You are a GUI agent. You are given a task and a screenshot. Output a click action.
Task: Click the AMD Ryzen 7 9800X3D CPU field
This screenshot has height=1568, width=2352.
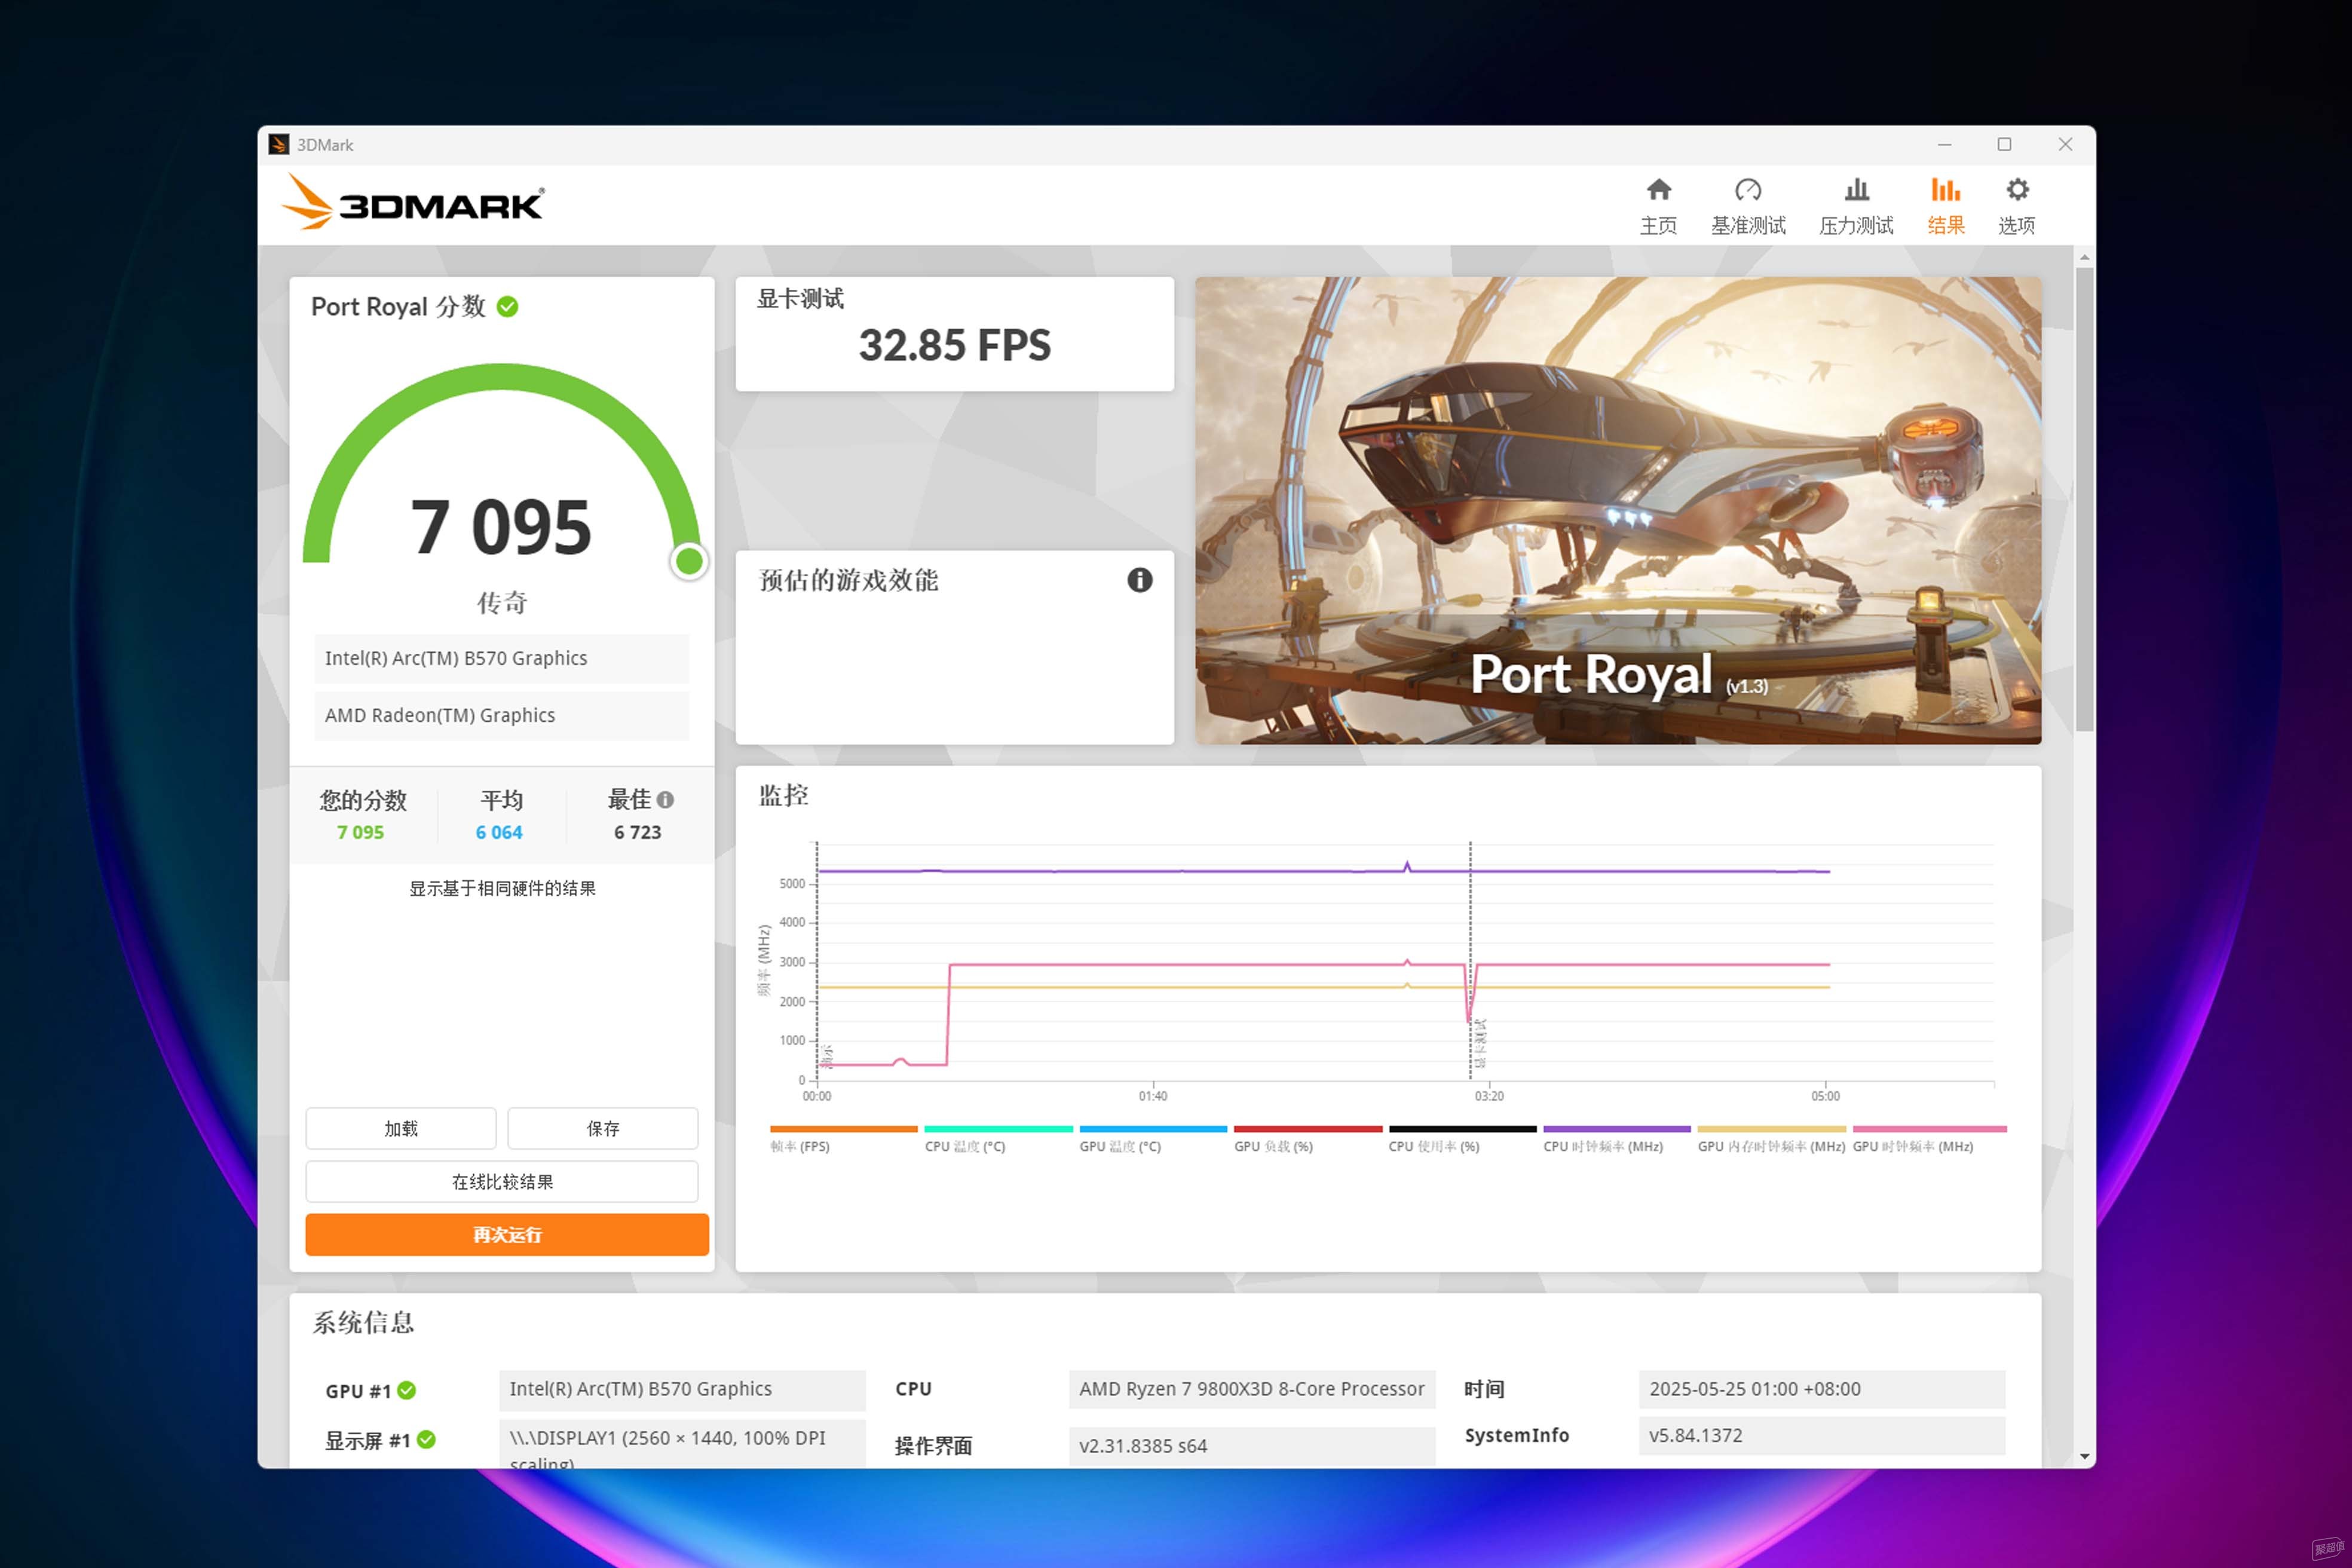[x=1252, y=1389]
